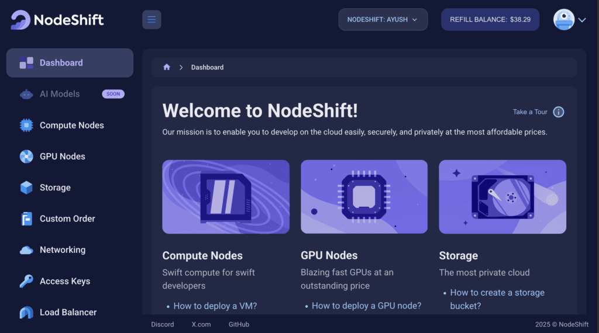
Task: Click the home icon in breadcrumb
Action: (x=167, y=67)
